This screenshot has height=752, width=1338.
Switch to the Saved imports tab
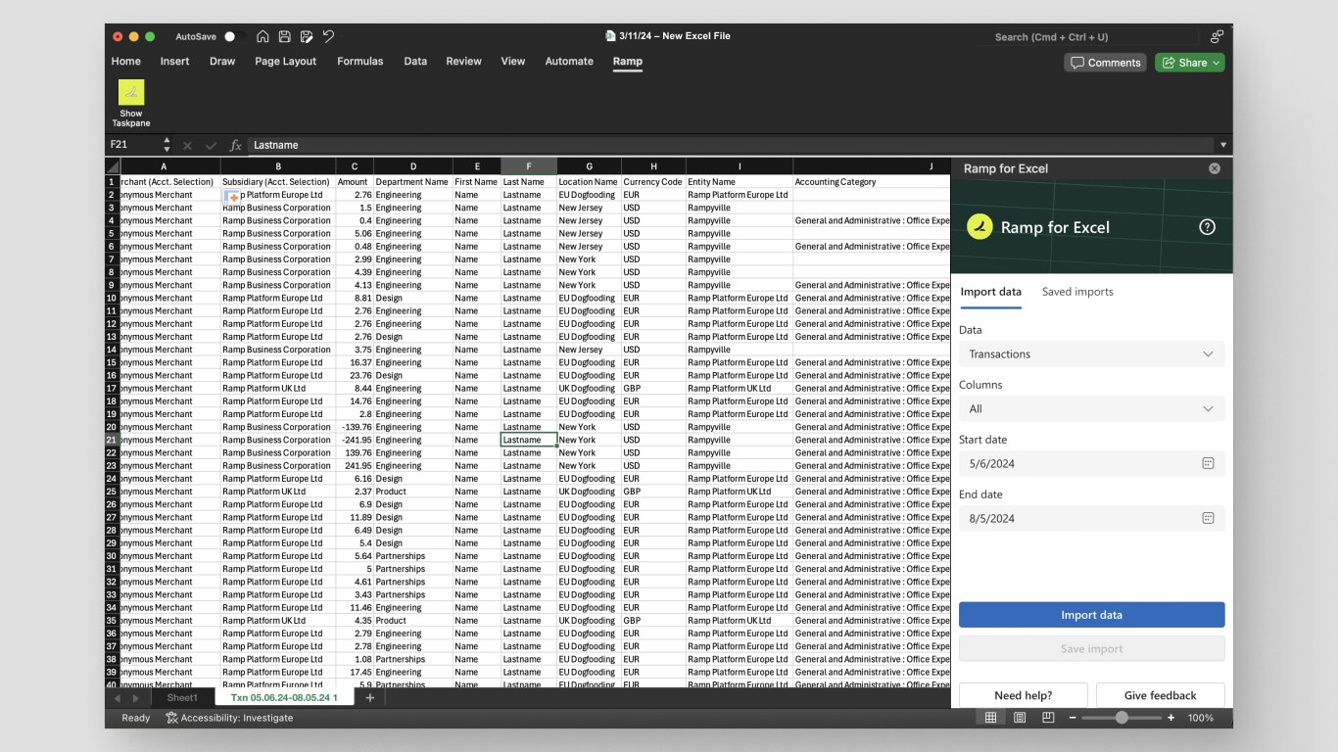pyautogui.click(x=1077, y=292)
